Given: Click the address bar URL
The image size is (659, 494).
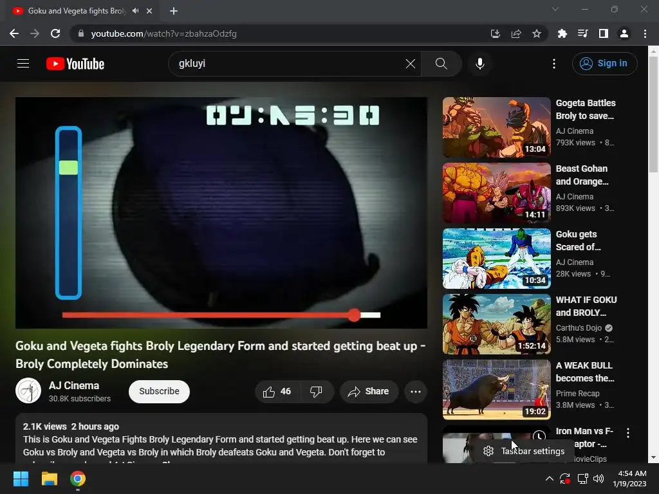Looking at the screenshot, I should tap(164, 33).
